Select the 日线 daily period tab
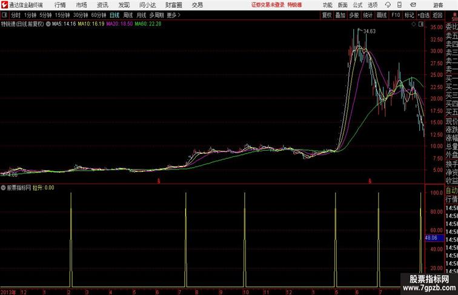This screenshot has width=458, height=295. coord(114,15)
